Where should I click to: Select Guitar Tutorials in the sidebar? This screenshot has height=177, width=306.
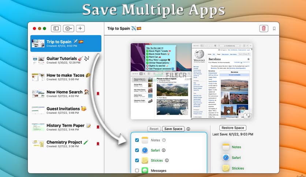click(x=66, y=60)
